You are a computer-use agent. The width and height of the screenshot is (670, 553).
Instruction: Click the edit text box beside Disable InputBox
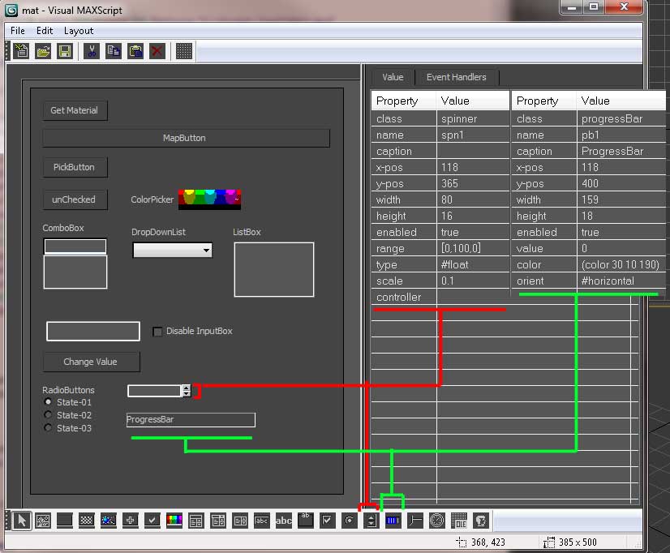pyautogui.click(x=93, y=332)
